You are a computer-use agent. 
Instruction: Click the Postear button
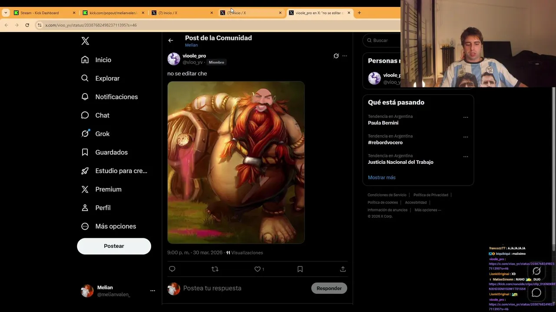pos(114,246)
